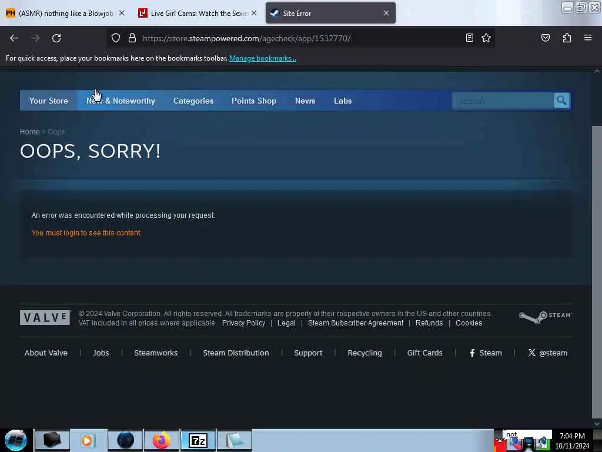Screen dimensions: 602x452
Task: Switch to the first PH tab
Action: point(66,13)
